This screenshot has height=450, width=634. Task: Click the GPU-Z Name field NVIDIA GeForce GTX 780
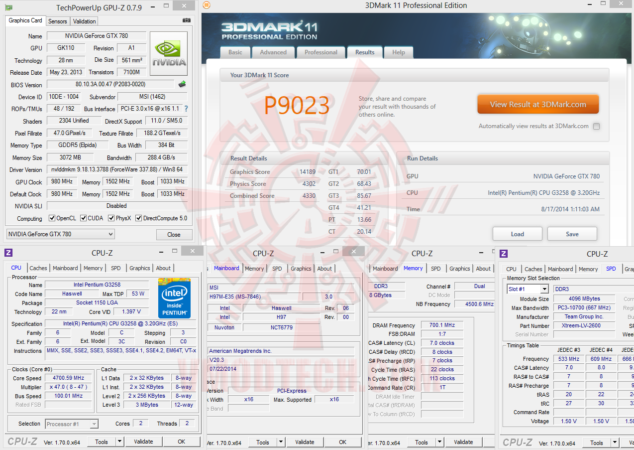[97, 36]
